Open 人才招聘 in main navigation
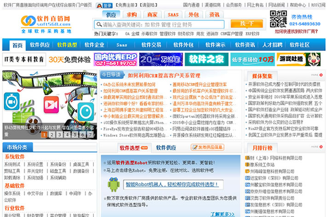This screenshot has width=327, height=217. point(272,45)
